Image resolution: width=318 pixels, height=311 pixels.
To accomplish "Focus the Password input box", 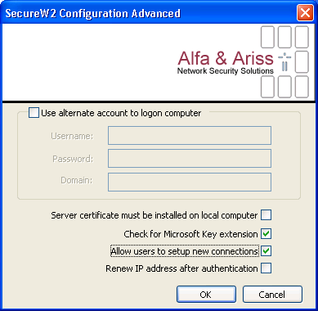I will pyautogui.click(x=190, y=158).
